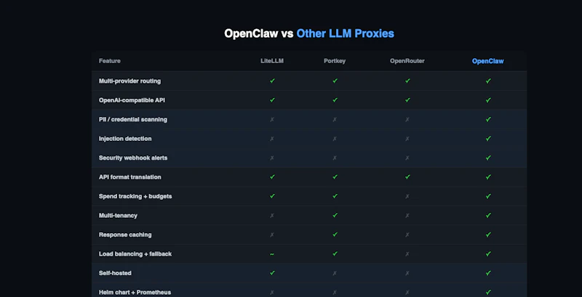582x297 pixels.
Task: Click Portkey checkmark for Multi-tenancy
Action: click(x=335, y=216)
